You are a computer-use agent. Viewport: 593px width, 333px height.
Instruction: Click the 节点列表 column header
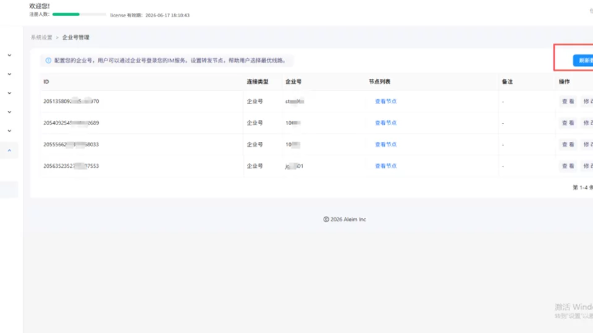[x=380, y=81]
